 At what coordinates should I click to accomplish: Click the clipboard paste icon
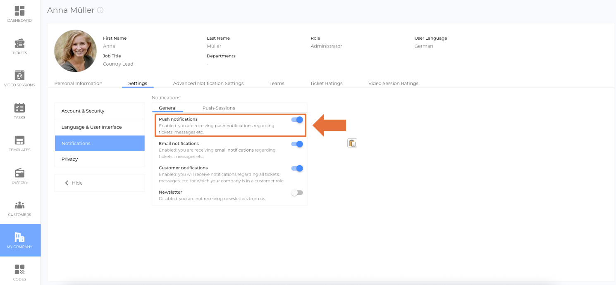coord(352,143)
